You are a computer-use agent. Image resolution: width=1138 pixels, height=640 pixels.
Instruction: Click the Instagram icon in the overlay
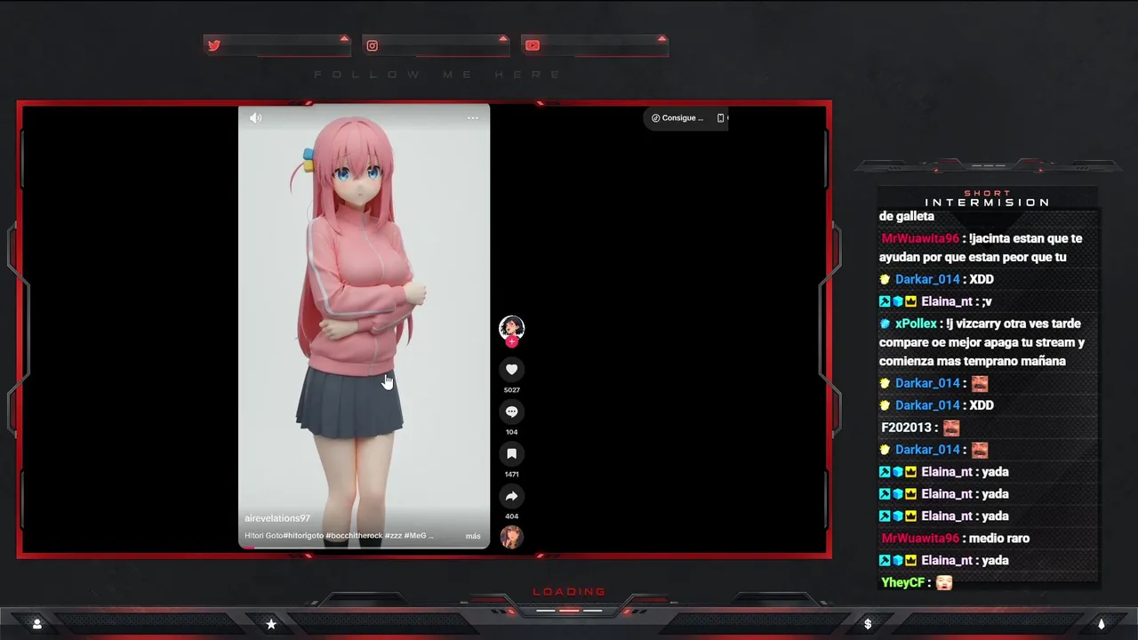(x=373, y=45)
